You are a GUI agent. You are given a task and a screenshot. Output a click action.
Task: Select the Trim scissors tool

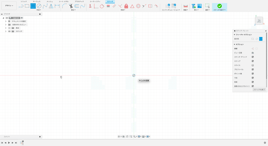(71, 6)
